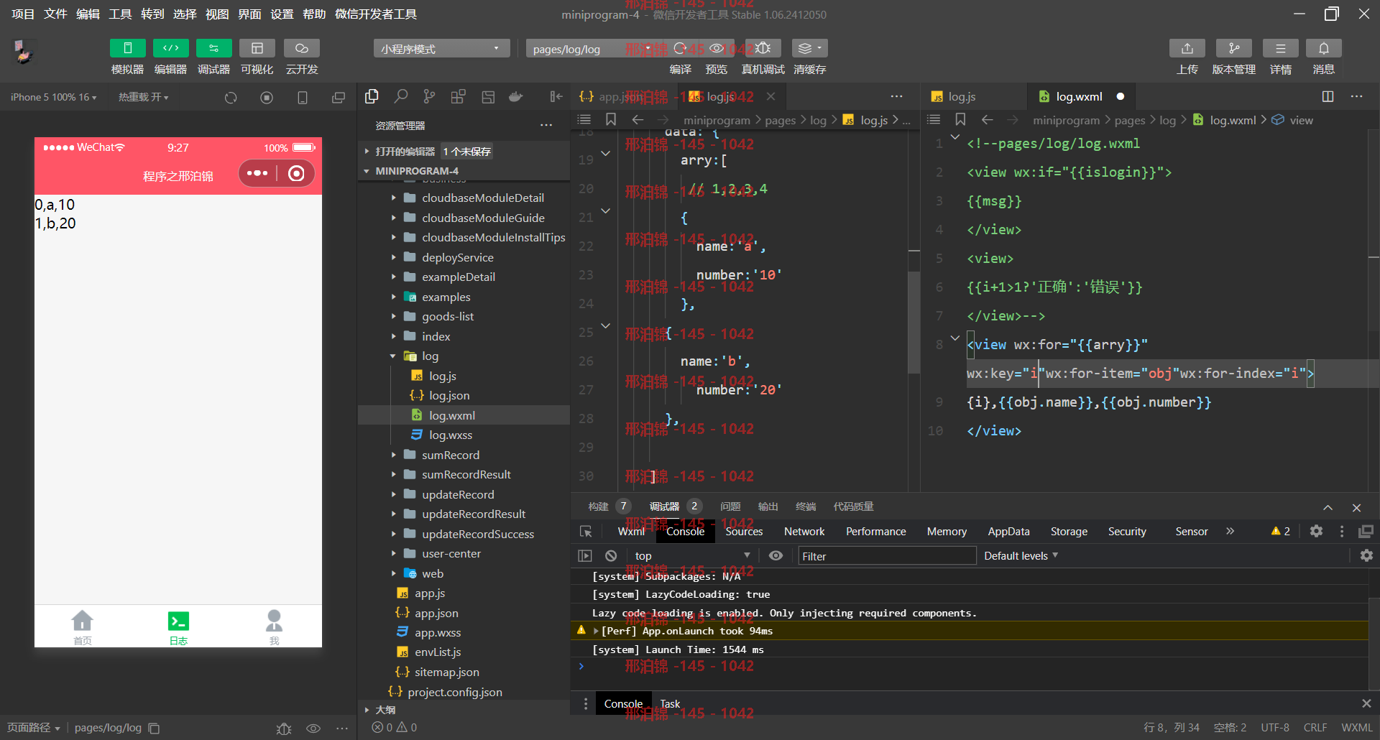This screenshot has width=1380, height=740.
Task: Open the explorer files icon
Action: [x=372, y=96]
